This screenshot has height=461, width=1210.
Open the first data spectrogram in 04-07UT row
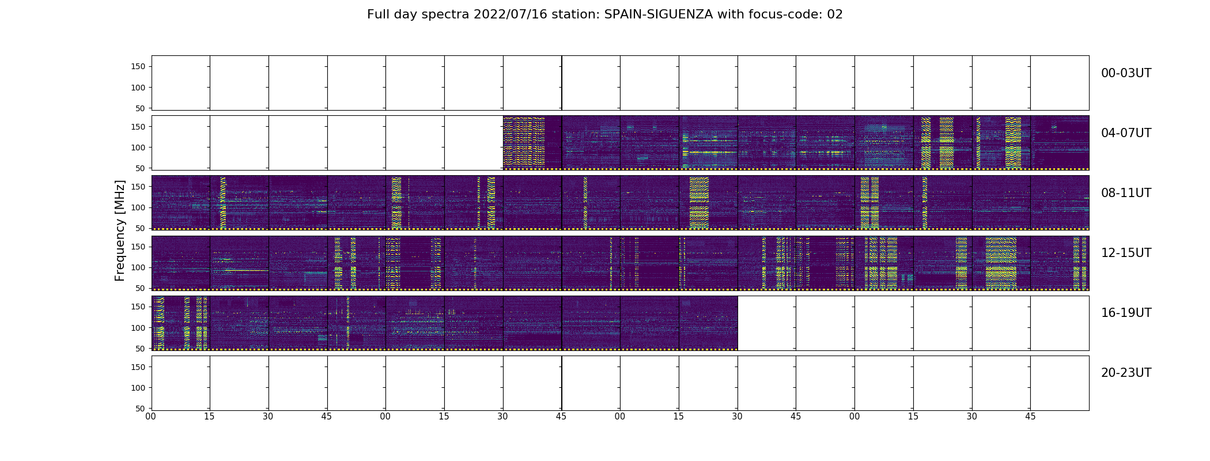tap(532, 143)
